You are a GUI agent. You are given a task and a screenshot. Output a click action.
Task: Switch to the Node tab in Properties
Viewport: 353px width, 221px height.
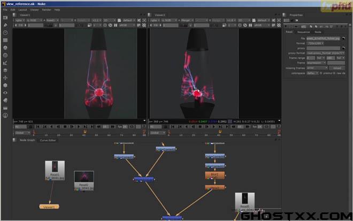(x=318, y=32)
